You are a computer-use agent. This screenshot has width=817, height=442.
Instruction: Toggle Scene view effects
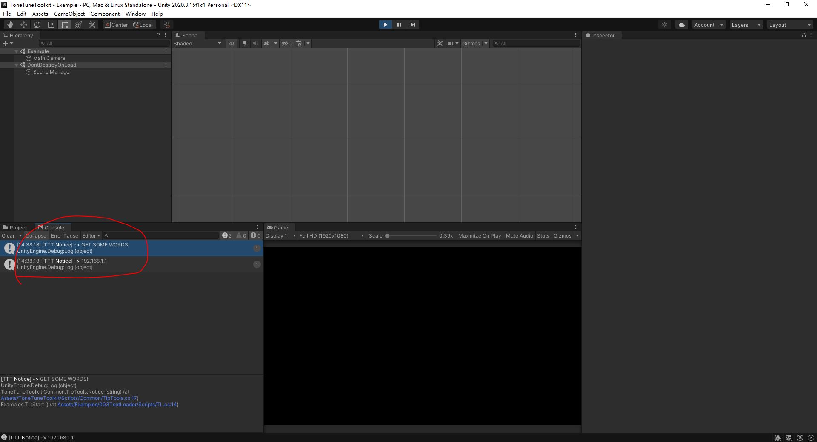267,43
